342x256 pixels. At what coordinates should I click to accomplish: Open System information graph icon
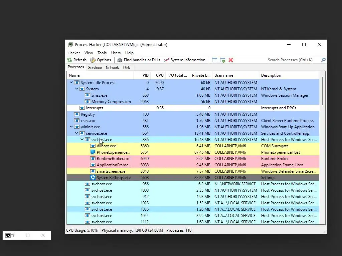click(167, 60)
